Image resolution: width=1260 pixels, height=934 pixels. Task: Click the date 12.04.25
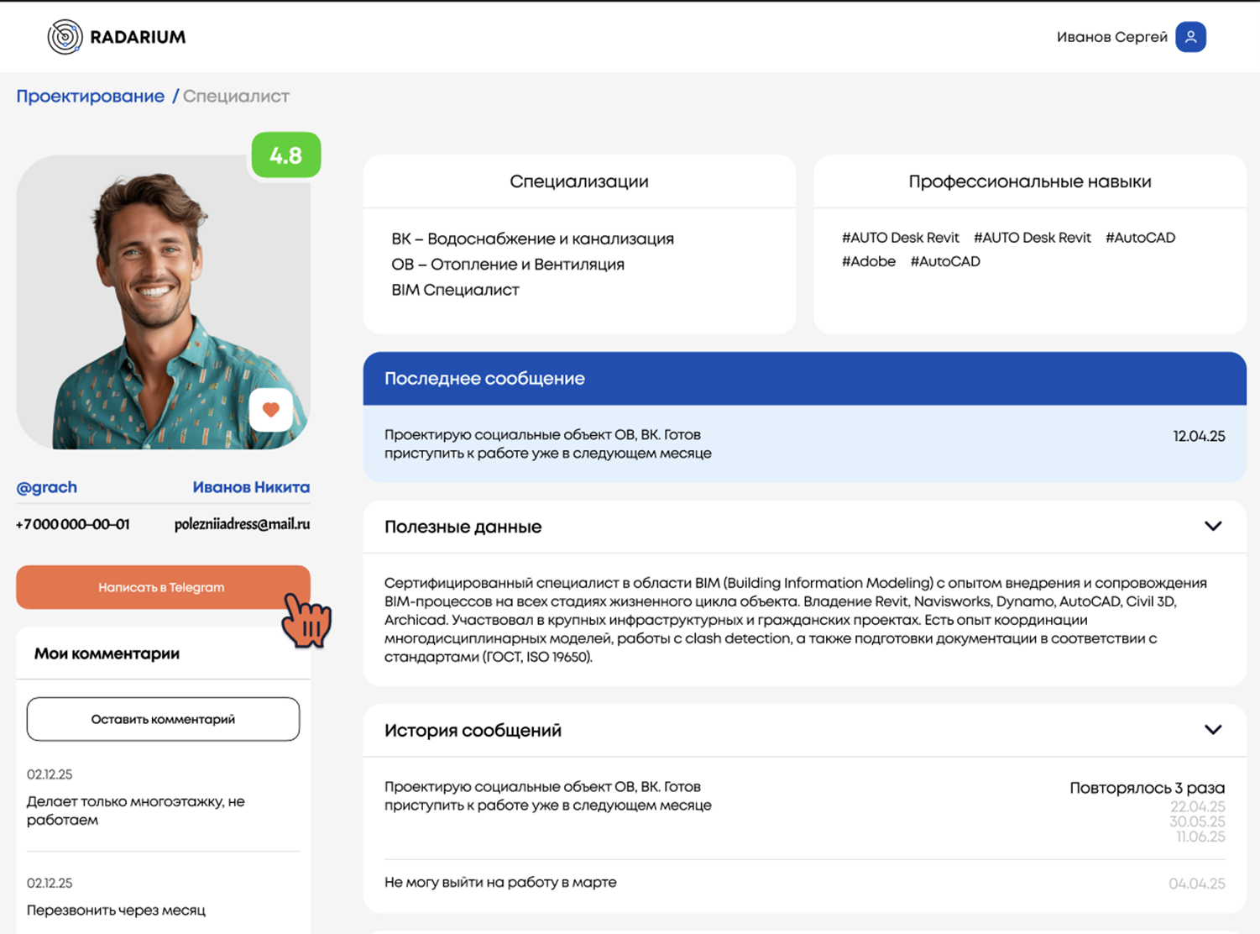click(1199, 436)
